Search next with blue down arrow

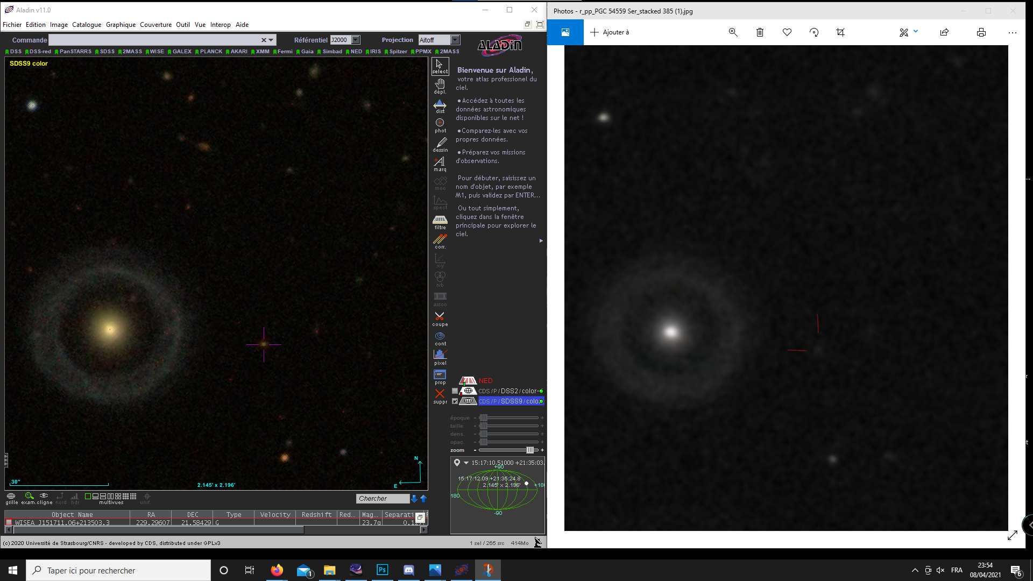[414, 499]
